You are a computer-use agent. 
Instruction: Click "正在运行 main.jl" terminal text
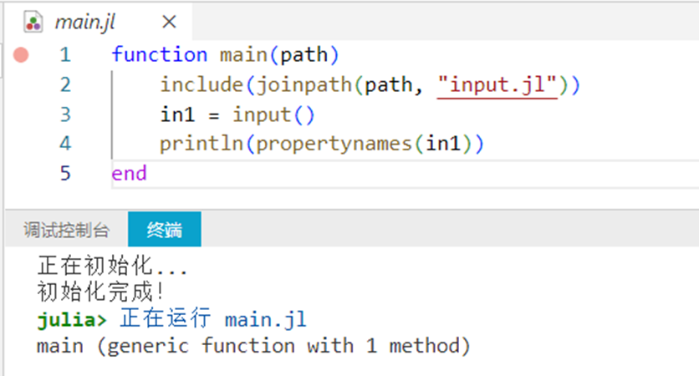coord(213,318)
